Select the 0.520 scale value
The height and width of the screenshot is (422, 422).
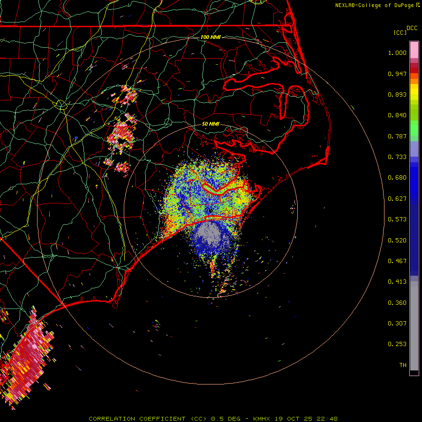[397, 241]
